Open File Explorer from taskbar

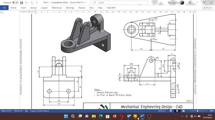coord(94,116)
